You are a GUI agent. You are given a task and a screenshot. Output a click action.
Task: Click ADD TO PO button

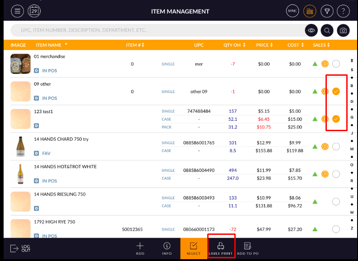click(x=247, y=248)
